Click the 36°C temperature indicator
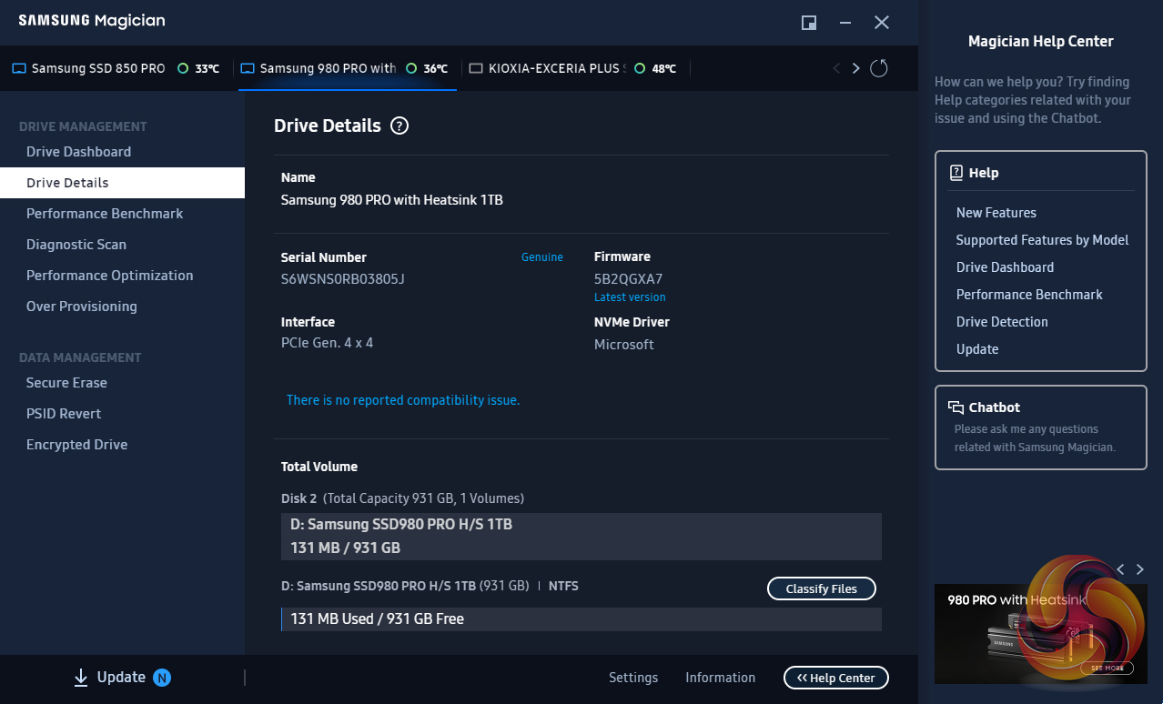1163x704 pixels. coord(428,68)
